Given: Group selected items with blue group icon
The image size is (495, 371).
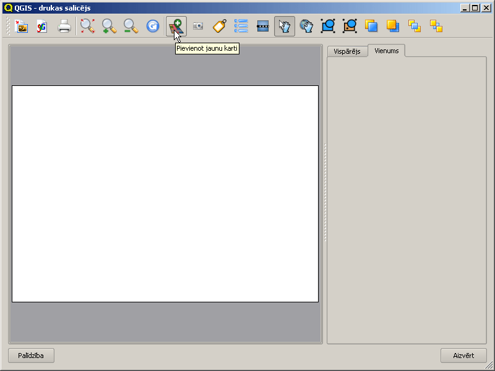Looking at the screenshot, I should [328, 26].
